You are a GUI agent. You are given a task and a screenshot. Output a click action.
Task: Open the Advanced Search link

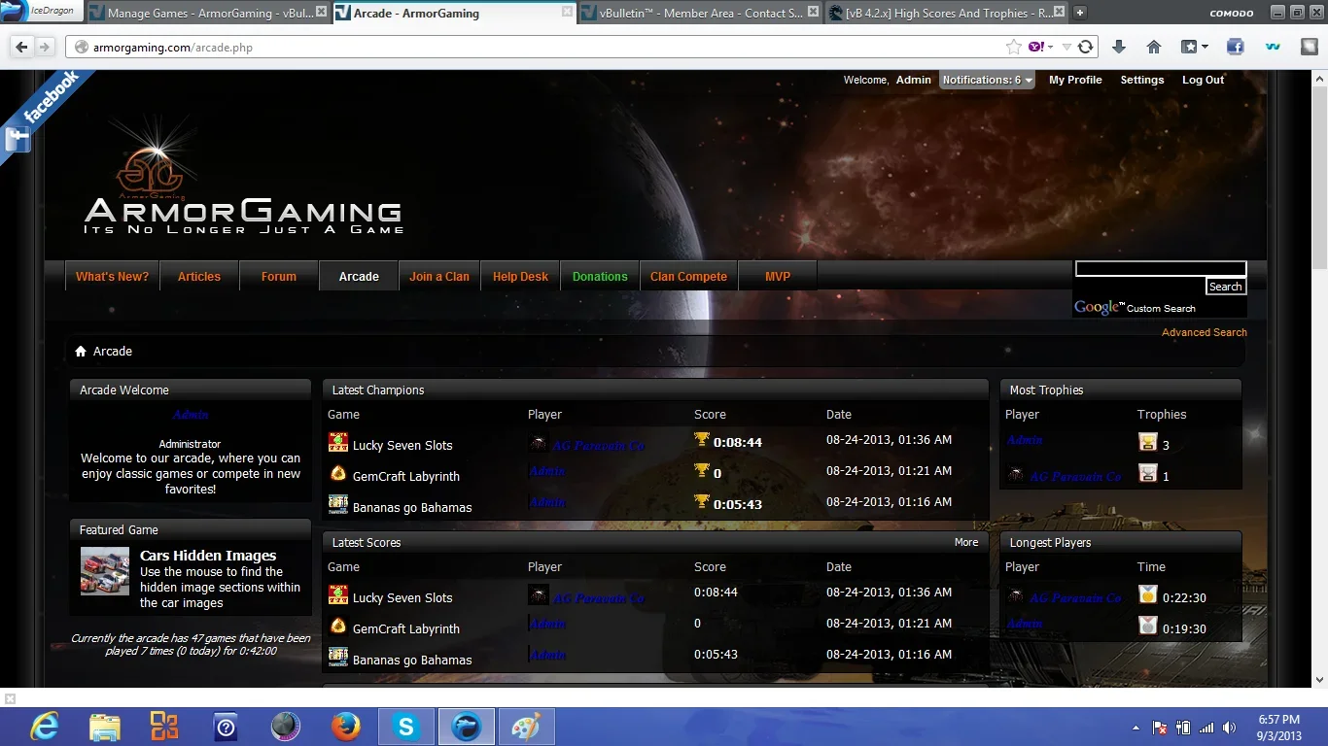tap(1204, 332)
